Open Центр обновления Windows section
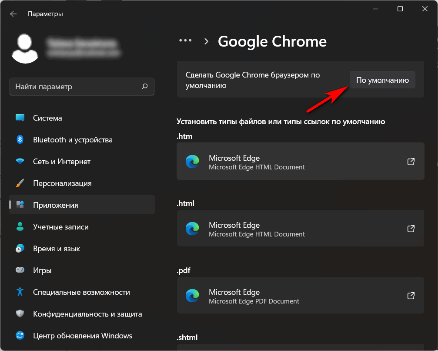The image size is (438, 351). [x=82, y=336]
